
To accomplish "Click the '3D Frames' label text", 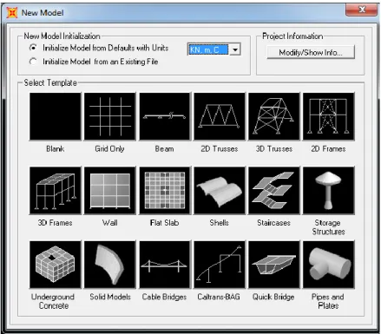I will (x=55, y=223).
